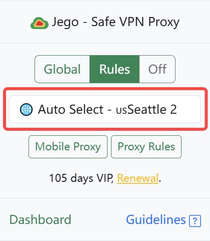Open the Guidelines link
210x241 pixels.
click(x=156, y=219)
